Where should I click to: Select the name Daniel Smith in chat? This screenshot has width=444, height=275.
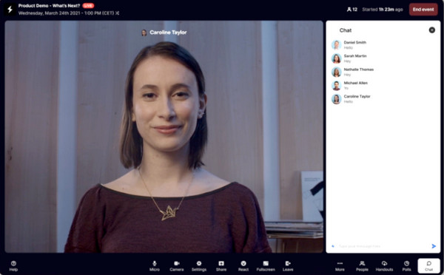click(x=354, y=42)
